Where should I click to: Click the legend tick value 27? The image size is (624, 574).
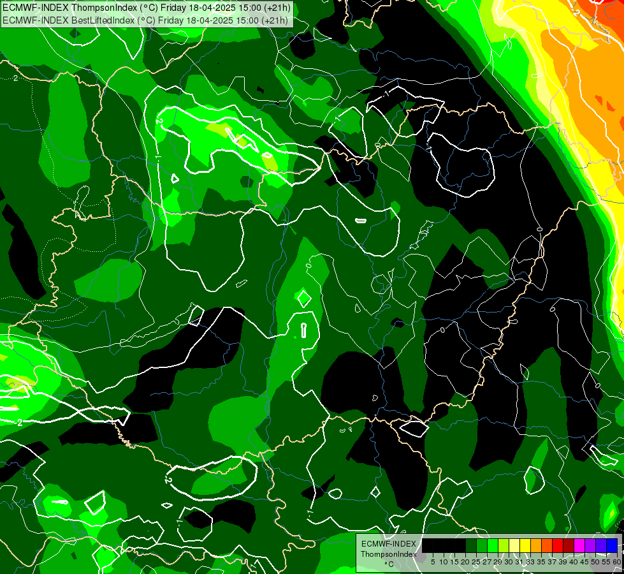click(x=487, y=562)
